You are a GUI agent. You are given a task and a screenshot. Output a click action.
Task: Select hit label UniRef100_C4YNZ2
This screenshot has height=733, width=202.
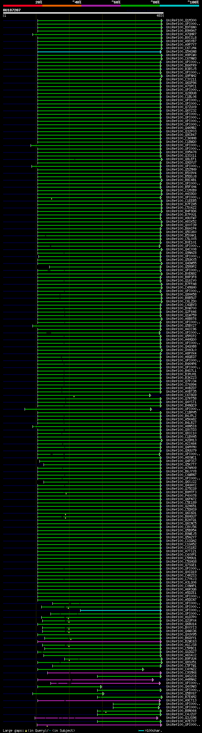(x=181, y=669)
